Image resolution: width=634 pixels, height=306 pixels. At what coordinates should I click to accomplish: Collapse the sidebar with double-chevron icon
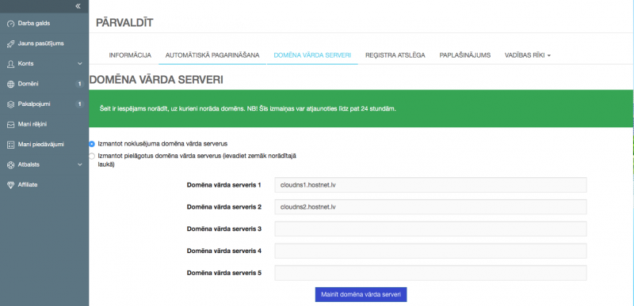78,6
